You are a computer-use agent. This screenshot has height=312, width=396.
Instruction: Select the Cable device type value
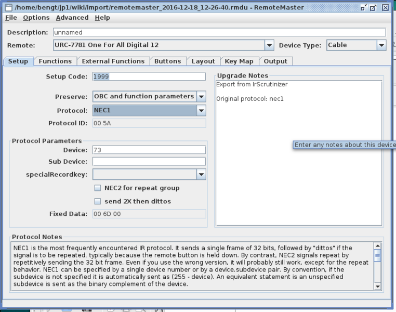(337, 45)
